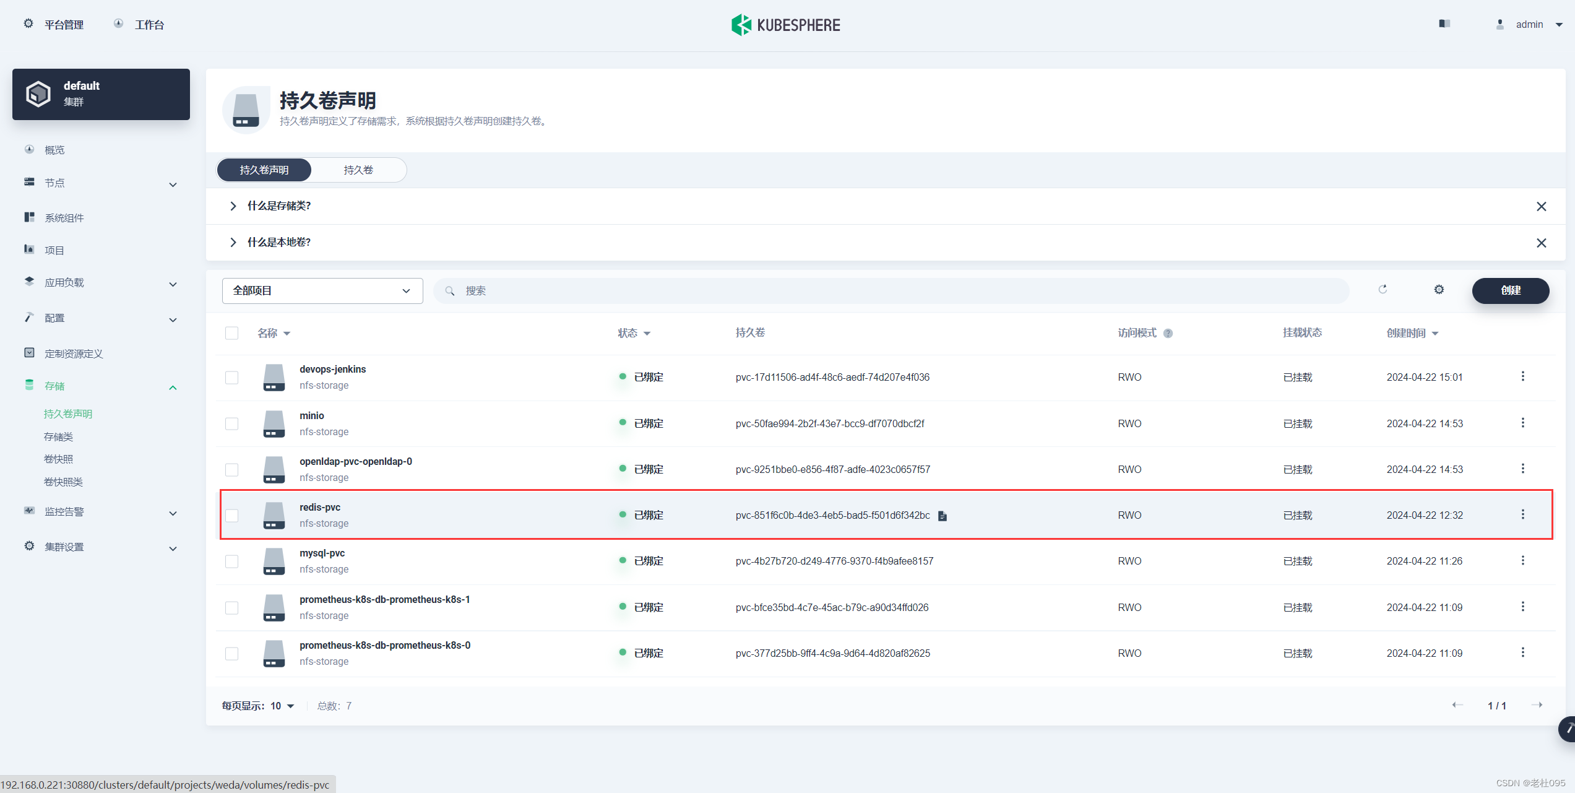Viewport: 1575px width, 793px height.
Task: Open 概览 in the sidebar
Action: click(x=54, y=150)
